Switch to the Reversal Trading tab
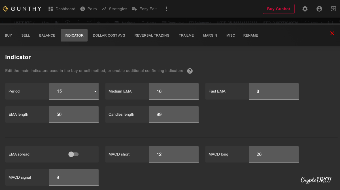 (152, 35)
